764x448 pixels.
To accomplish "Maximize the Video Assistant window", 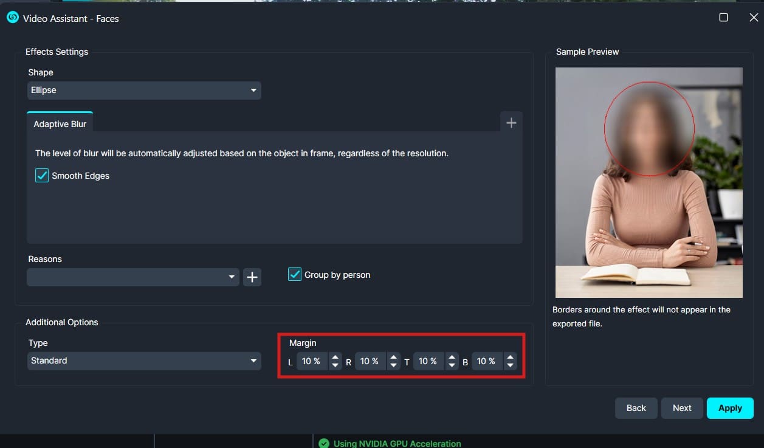I will pyautogui.click(x=723, y=18).
